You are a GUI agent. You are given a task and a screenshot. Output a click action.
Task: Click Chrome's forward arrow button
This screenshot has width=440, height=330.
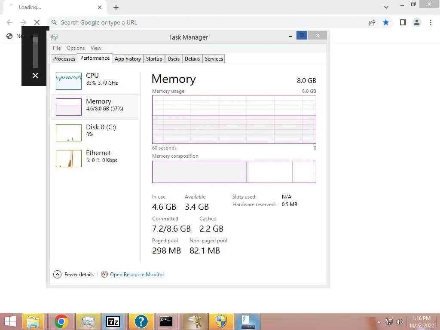point(23,22)
